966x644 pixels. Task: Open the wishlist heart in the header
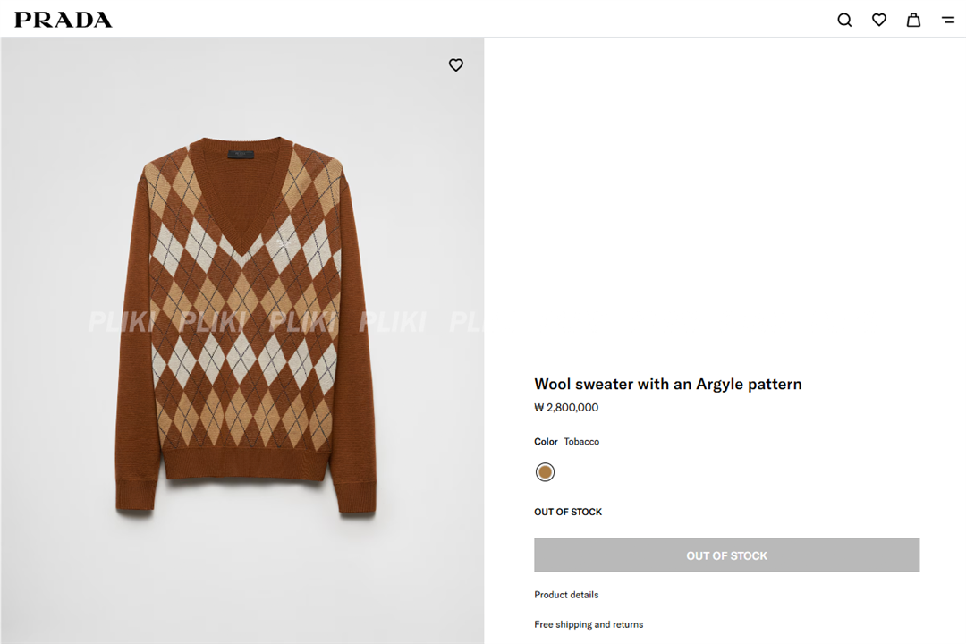tap(879, 20)
